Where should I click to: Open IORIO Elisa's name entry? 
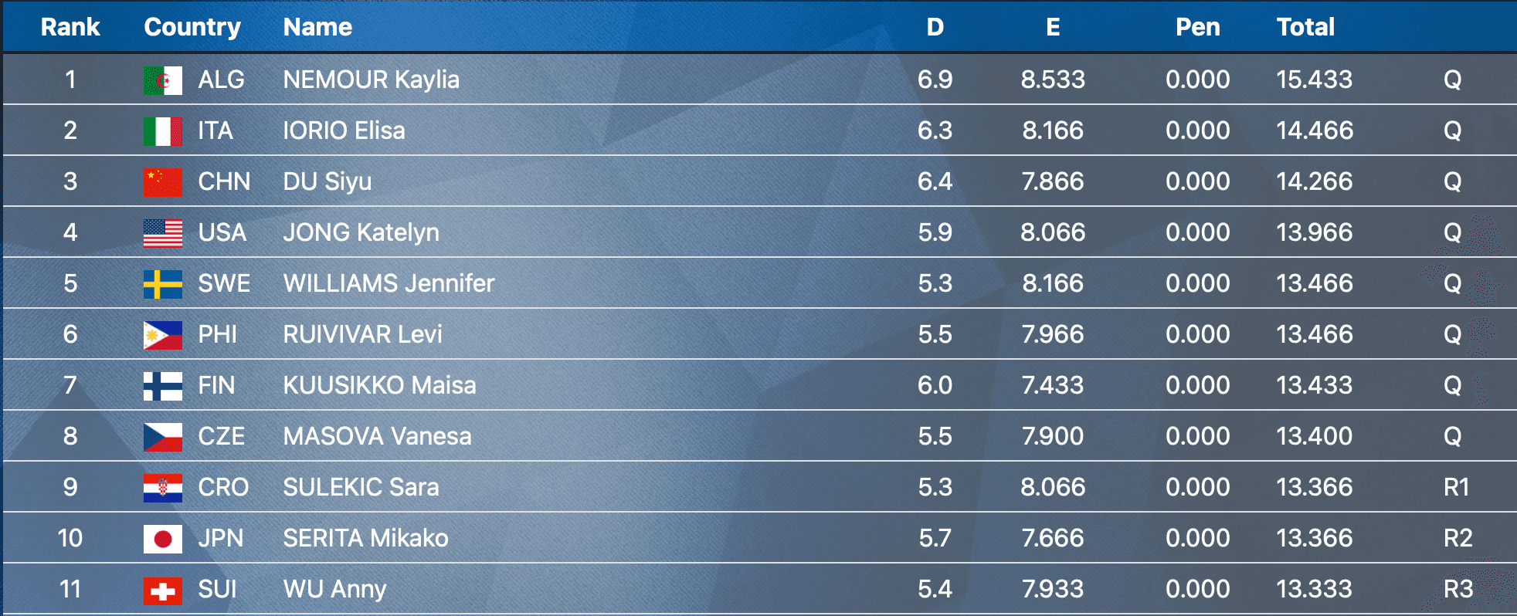pyautogui.click(x=344, y=130)
